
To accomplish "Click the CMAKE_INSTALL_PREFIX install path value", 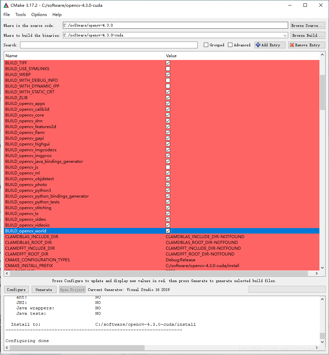I will point(202,266).
